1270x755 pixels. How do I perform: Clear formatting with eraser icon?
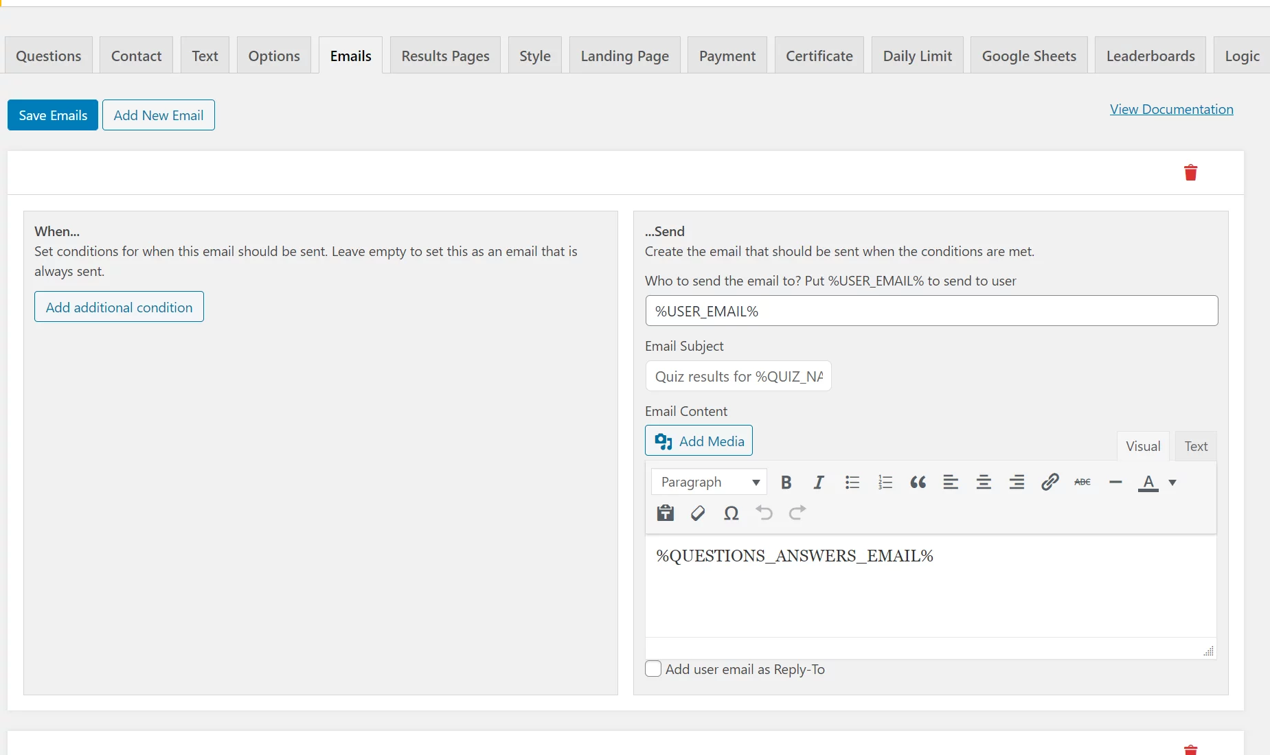[698, 513]
